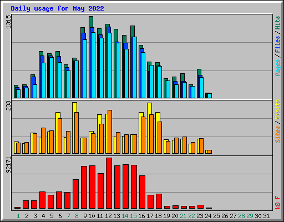284x222 pixels.
Task: Click the 'Pages' legend label
Action: pos(277,68)
